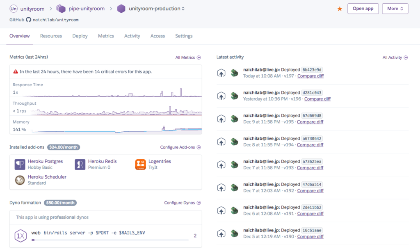The width and height of the screenshot is (420, 250).
Task: Switch to the Resources tab
Action: [51, 36]
